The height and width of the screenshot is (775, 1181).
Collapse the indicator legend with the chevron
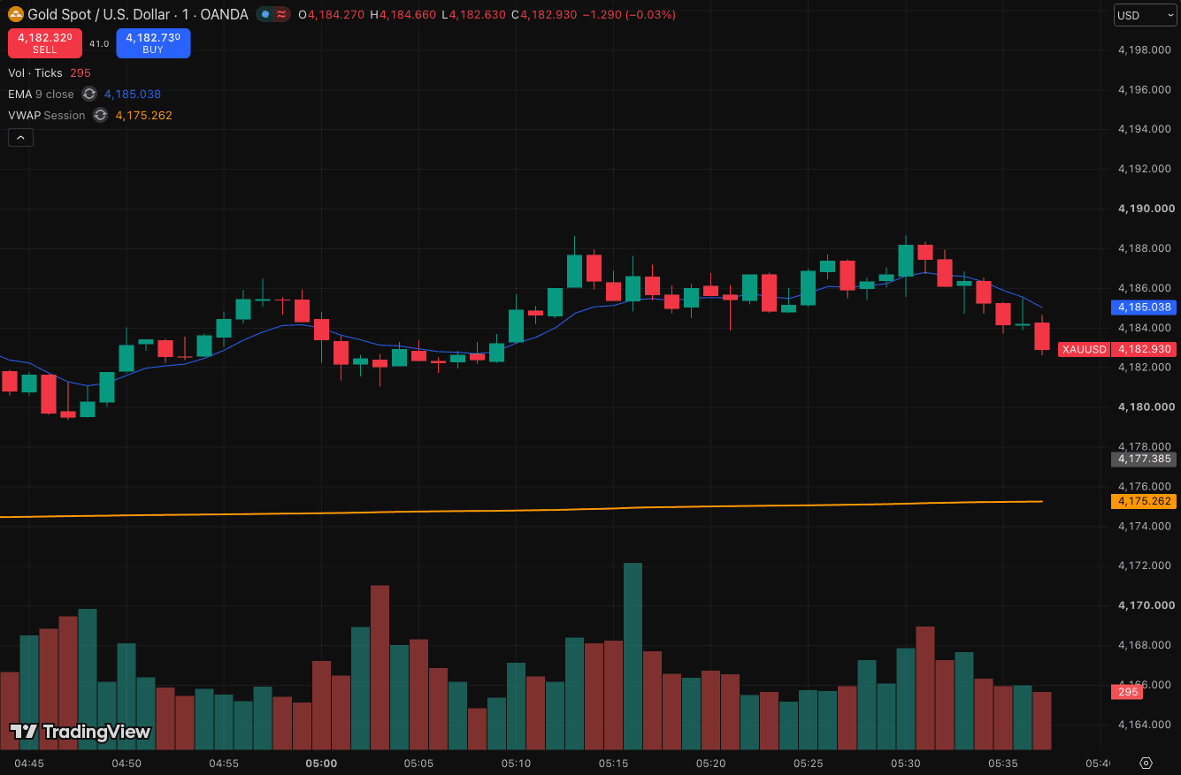[x=20, y=137]
